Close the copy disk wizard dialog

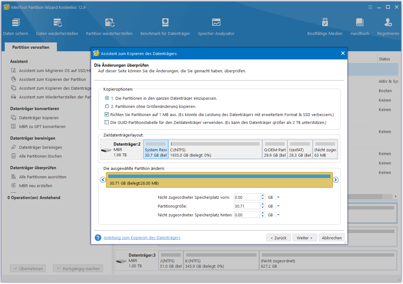point(343,53)
